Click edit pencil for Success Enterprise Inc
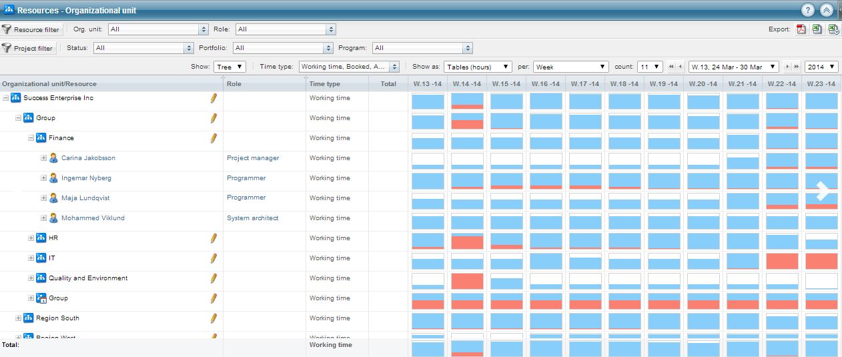Viewport: 842px width, 357px height. (214, 98)
